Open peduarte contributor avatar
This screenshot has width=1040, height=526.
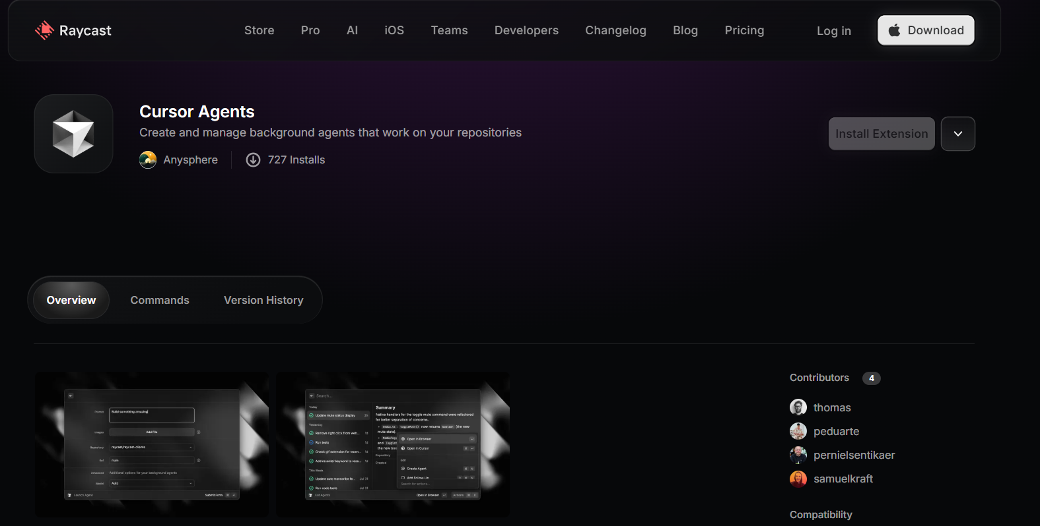798,431
